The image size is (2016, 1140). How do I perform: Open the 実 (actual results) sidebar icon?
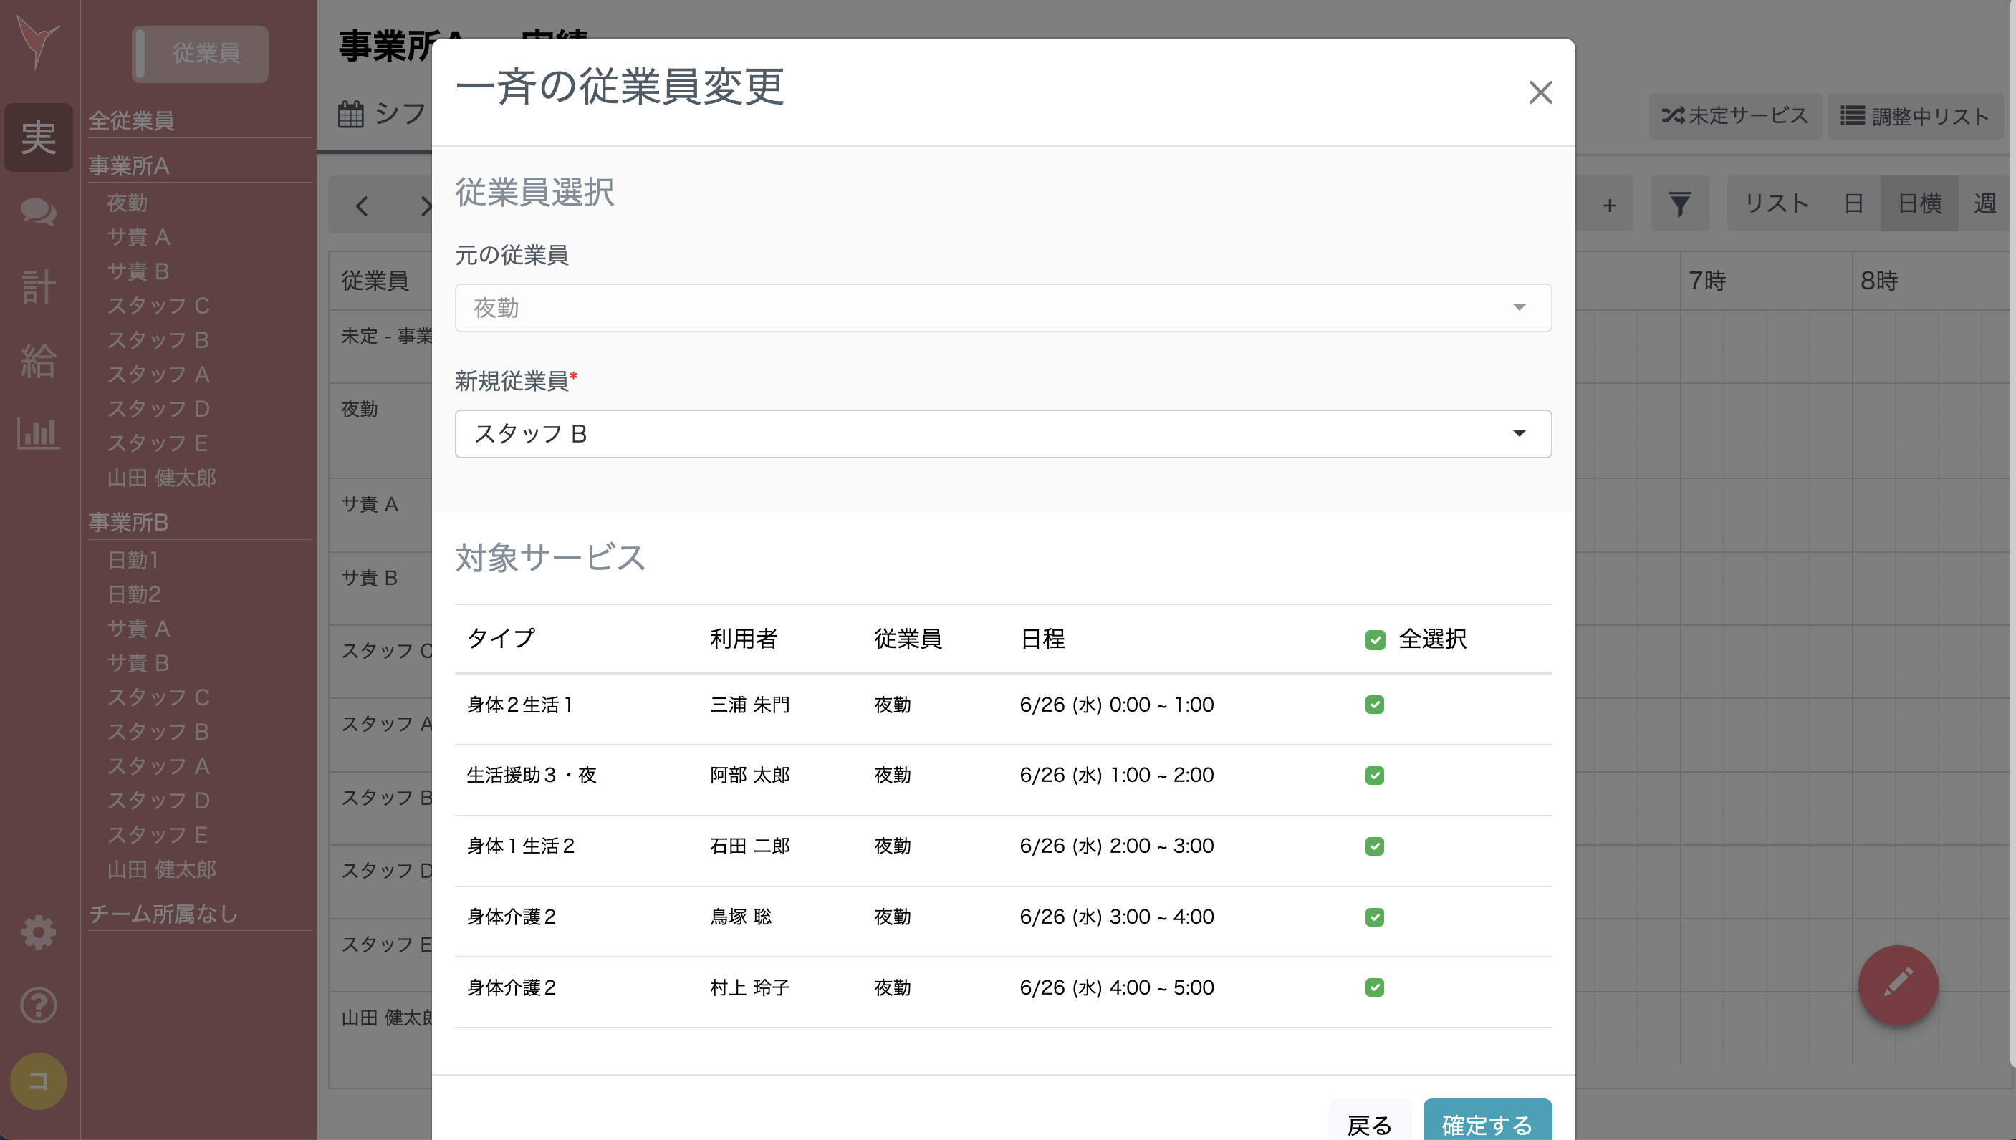pos(37,137)
